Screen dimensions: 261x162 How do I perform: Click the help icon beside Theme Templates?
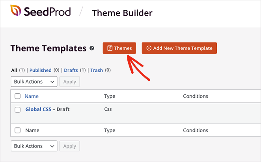(x=92, y=49)
